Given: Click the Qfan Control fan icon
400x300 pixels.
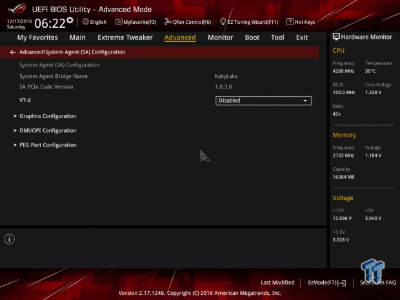Looking at the screenshot, I should [x=168, y=22].
